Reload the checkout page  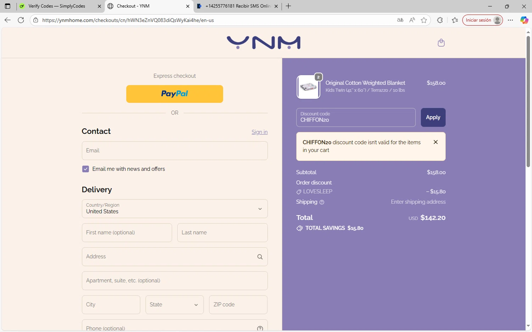click(x=21, y=20)
